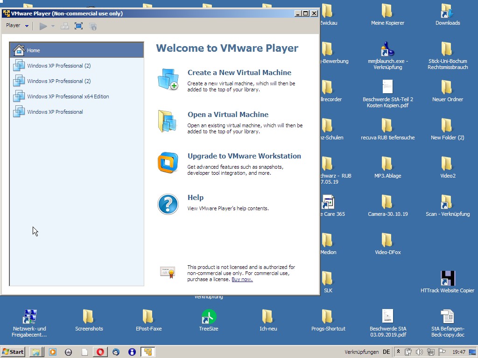Expand hidden system tray icons chevron
This screenshot has height=358, width=478.
398,352
